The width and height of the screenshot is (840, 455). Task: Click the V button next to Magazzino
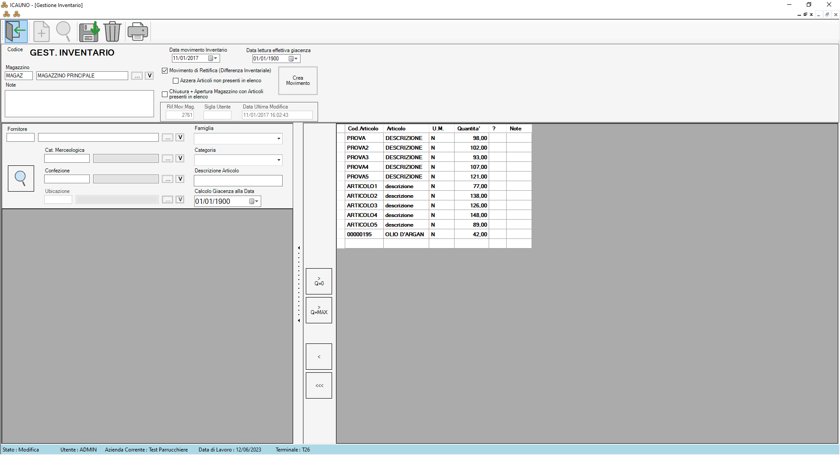149,76
